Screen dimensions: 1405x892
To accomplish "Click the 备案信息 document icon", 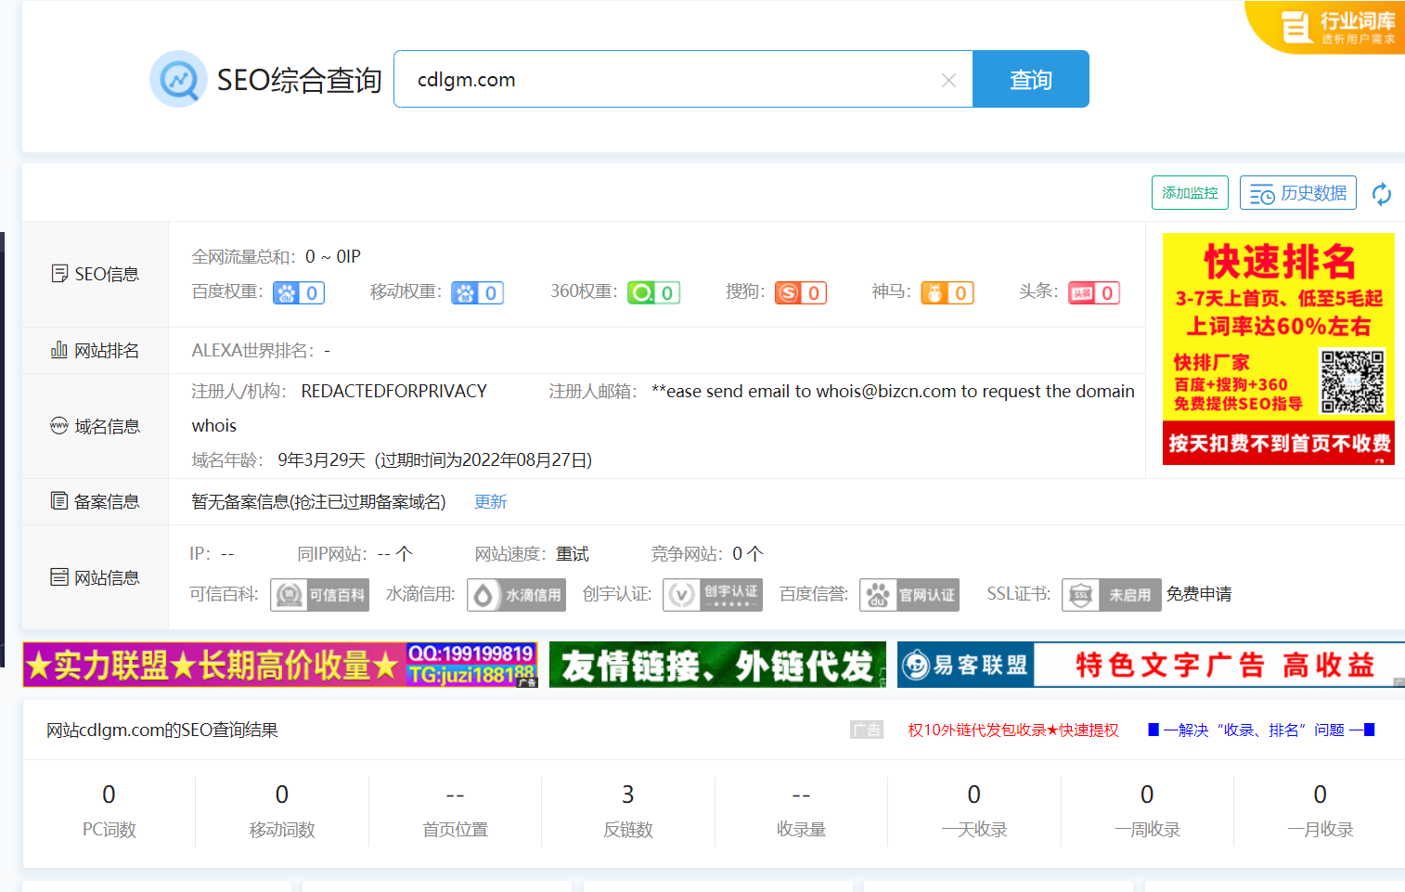I will [58, 501].
